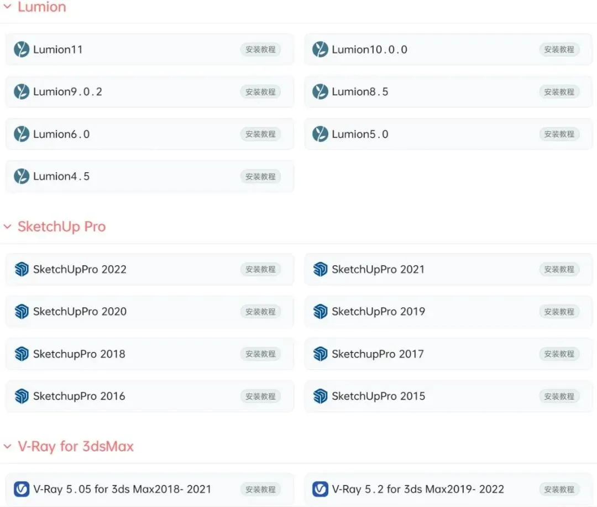Open 安装教程 for V-Ray 5.05
The width and height of the screenshot is (597, 507).
click(x=260, y=489)
